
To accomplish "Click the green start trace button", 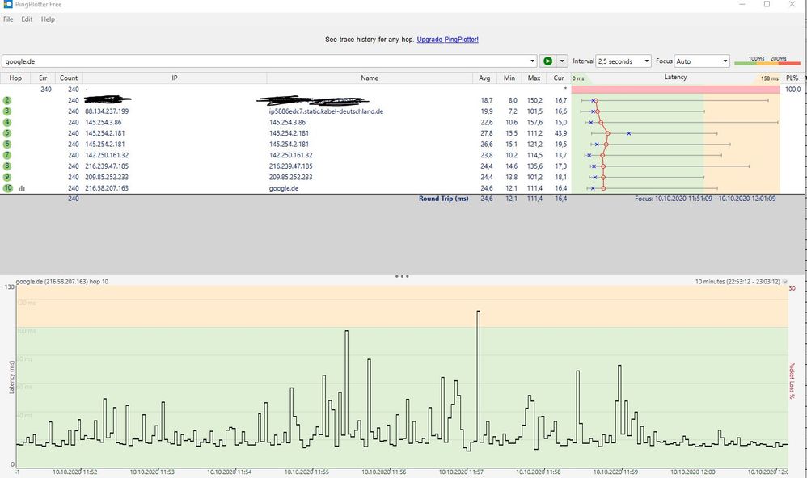I will pyautogui.click(x=547, y=61).
